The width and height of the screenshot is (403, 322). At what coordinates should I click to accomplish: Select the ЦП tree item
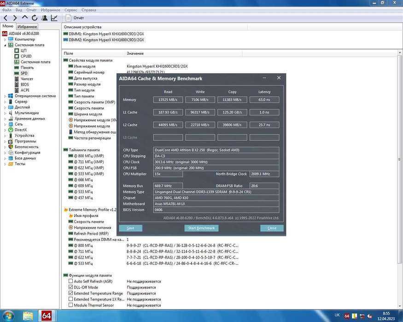click(x=23, y=51)
